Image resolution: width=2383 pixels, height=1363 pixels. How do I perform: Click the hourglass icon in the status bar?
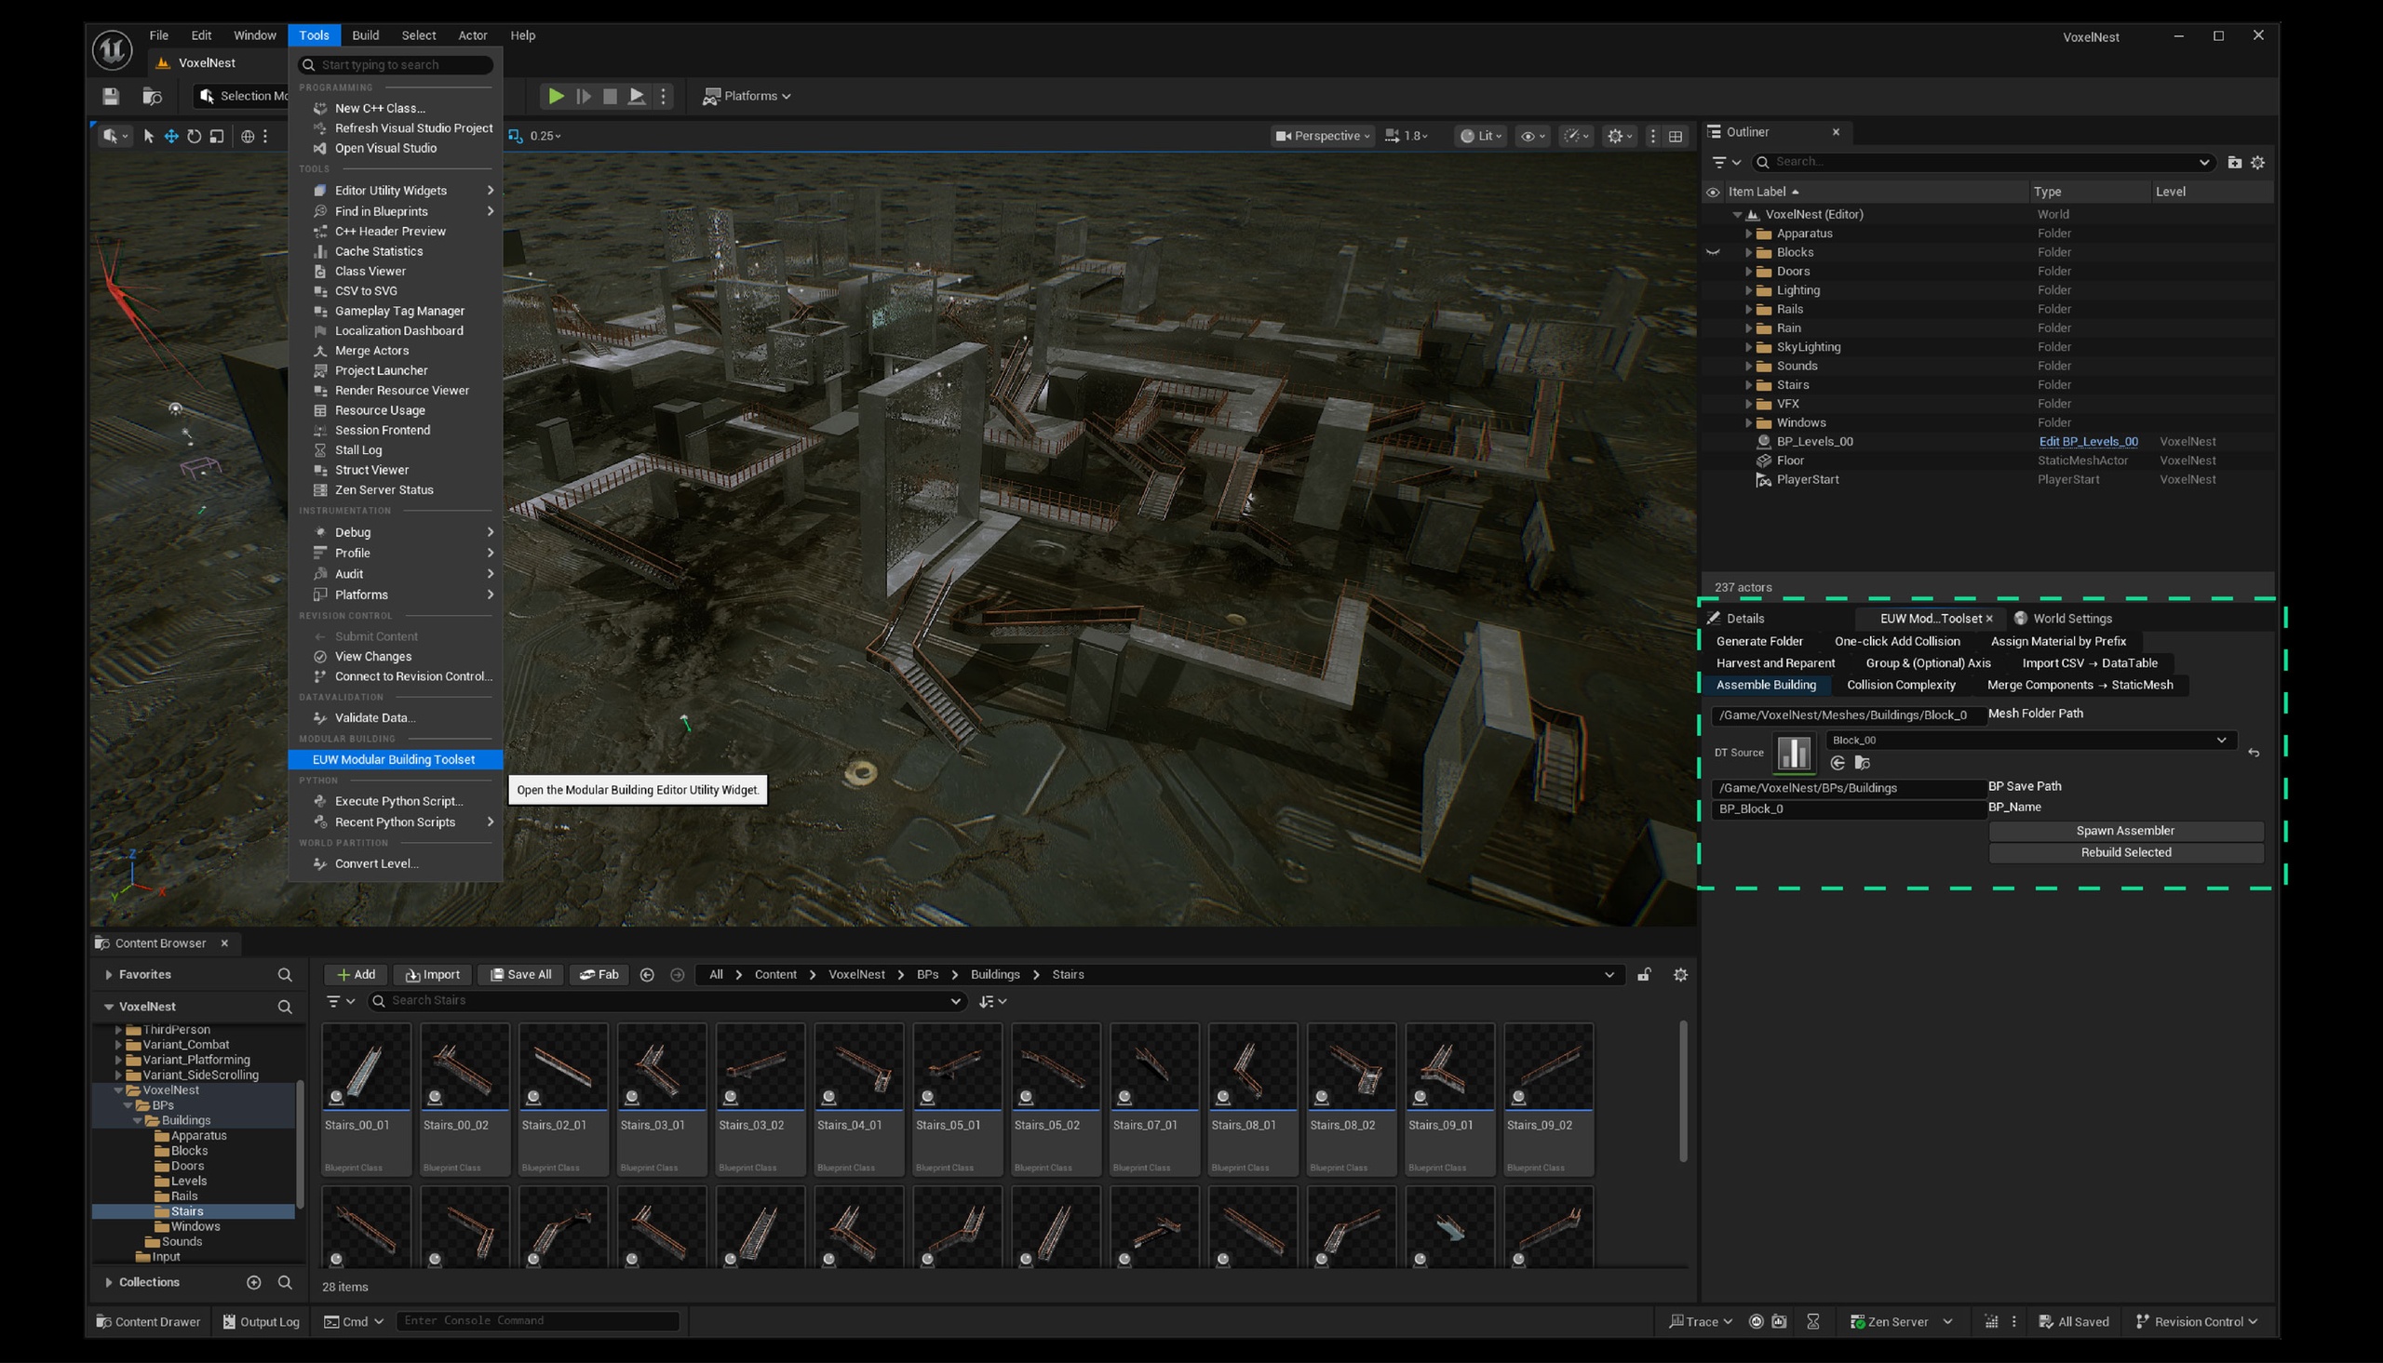(1812, 1321)
